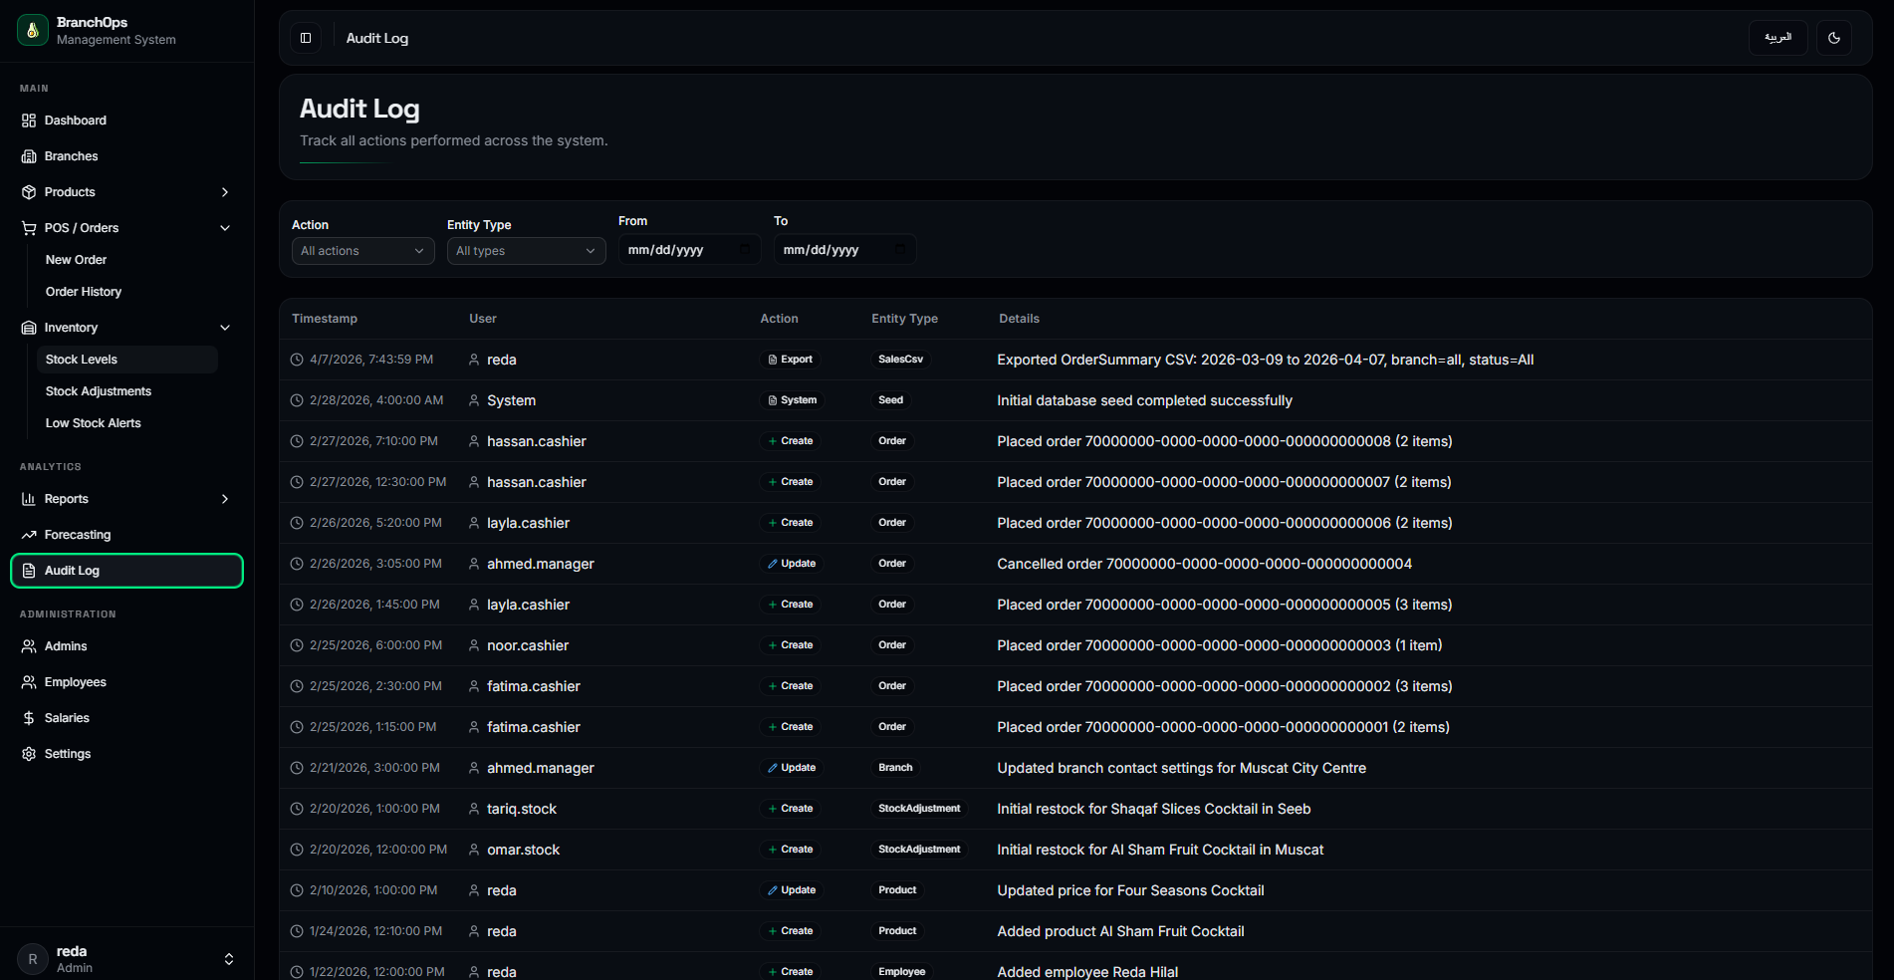Image resolution: width=1894 pixels, height=980 pixels.
Task: Open the Employees page
Action: pyautogui.click(x=126, y=682)
